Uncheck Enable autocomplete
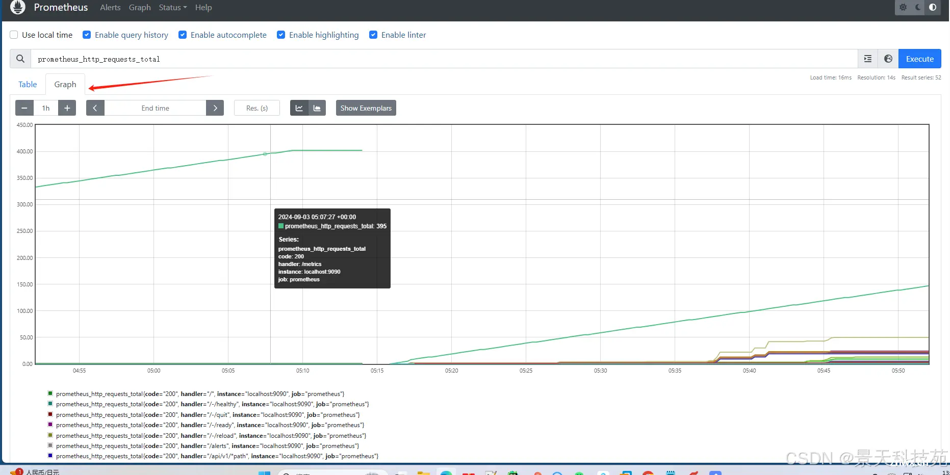The height and width of the screenshot is (475, 950). point(183,35)
